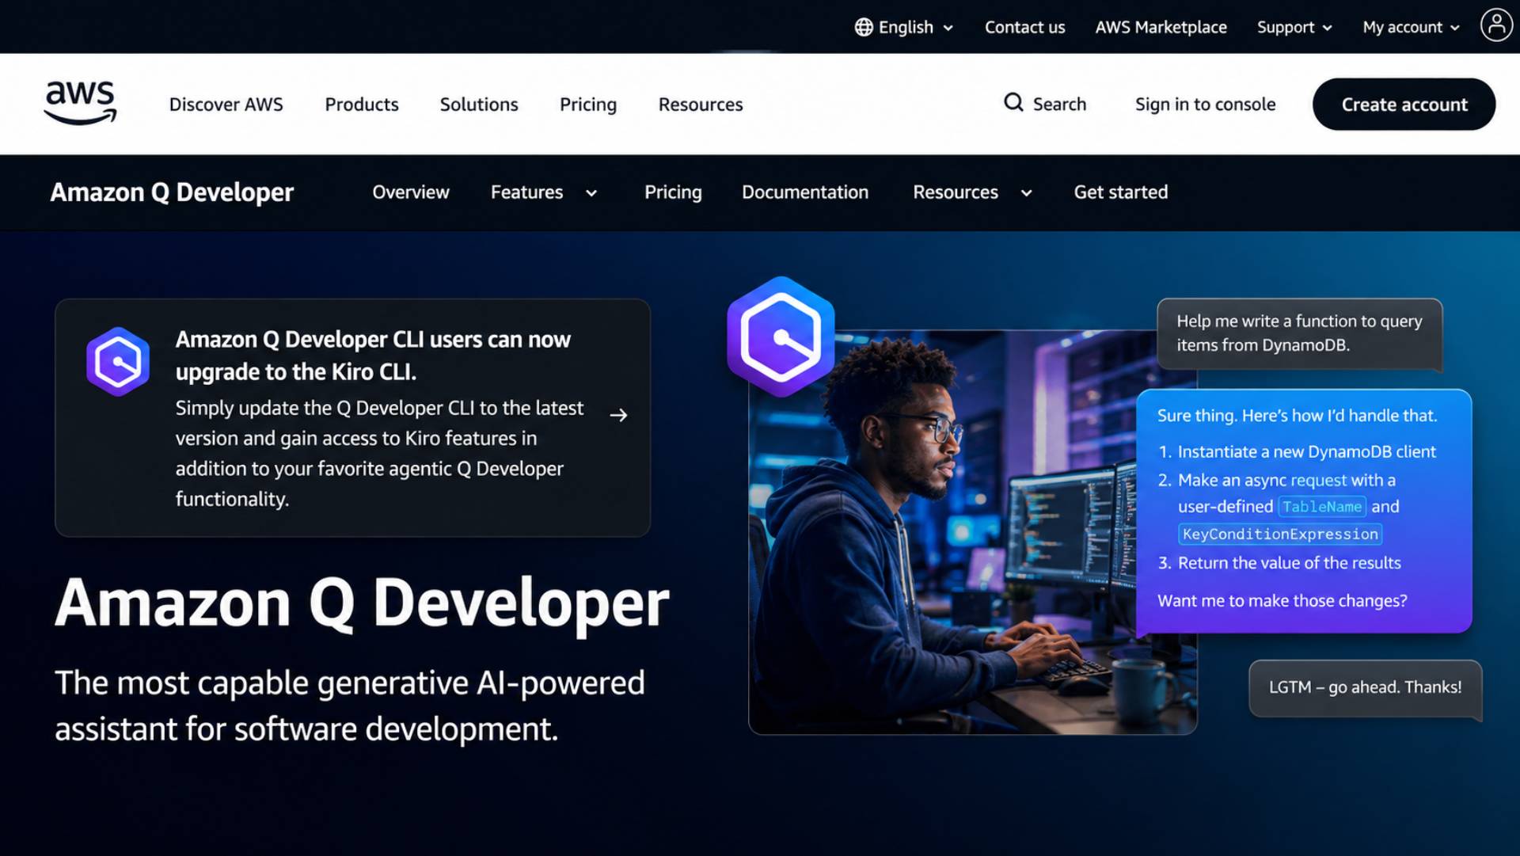1520x856 pixels.
Task: Follow the arrow icon in Kiro CLI banner
Action: tap(618, 415)
